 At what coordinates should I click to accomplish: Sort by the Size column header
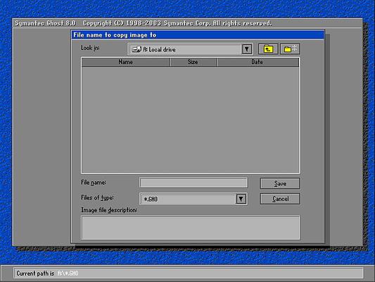pos(193,62)
